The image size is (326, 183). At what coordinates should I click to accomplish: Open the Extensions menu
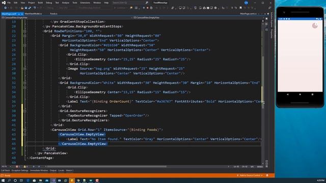click(x=85, y=3)
